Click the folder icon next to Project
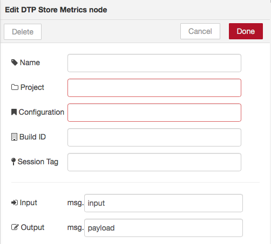The image size is (271, 244). tap(15, 87)
